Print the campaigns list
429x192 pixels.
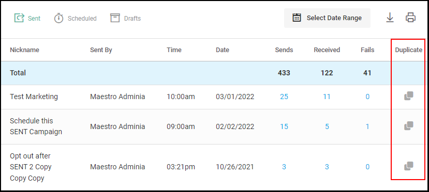tap(411, 18)
